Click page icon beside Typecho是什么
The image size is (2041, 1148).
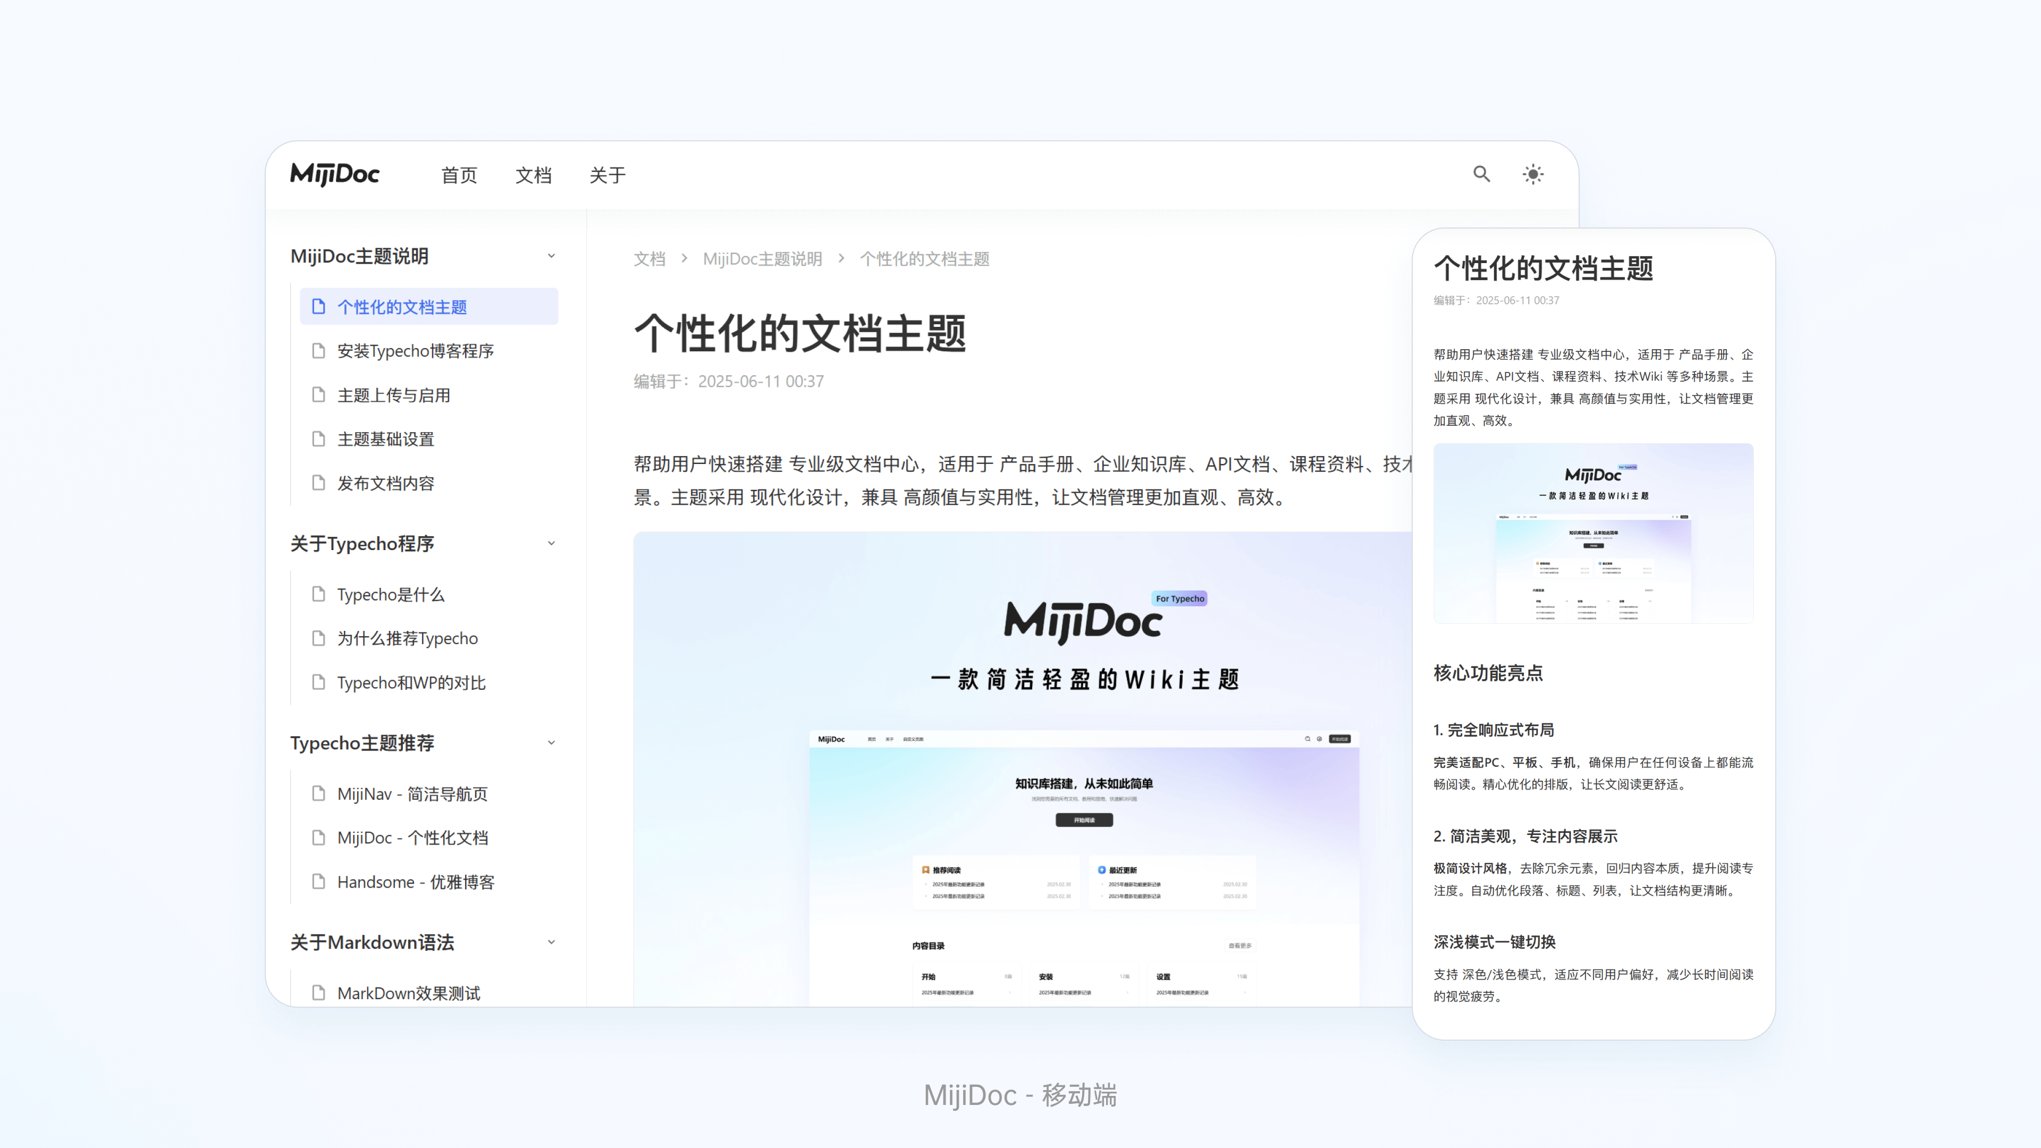coord(318,594)
